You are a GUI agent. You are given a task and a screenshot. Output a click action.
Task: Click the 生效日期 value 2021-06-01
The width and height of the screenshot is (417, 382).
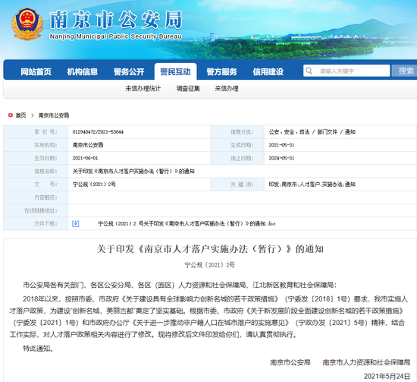point(85,158)
